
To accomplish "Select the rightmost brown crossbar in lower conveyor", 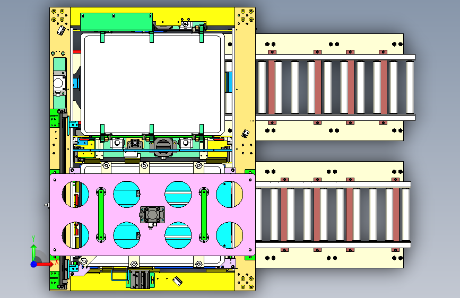I will click(x=396, y=214).
